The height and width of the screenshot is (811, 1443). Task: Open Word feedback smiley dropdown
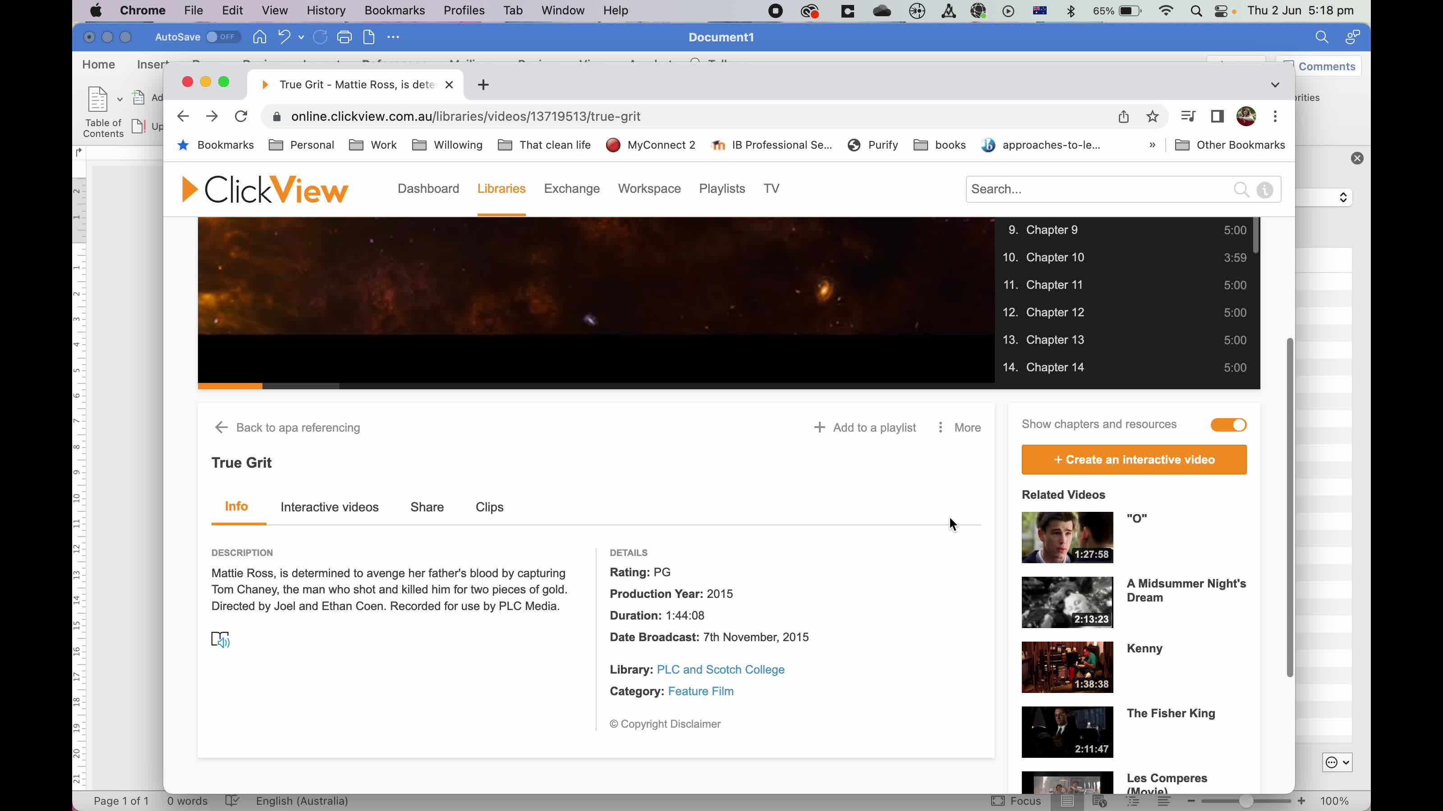(x=1337, y=762)
